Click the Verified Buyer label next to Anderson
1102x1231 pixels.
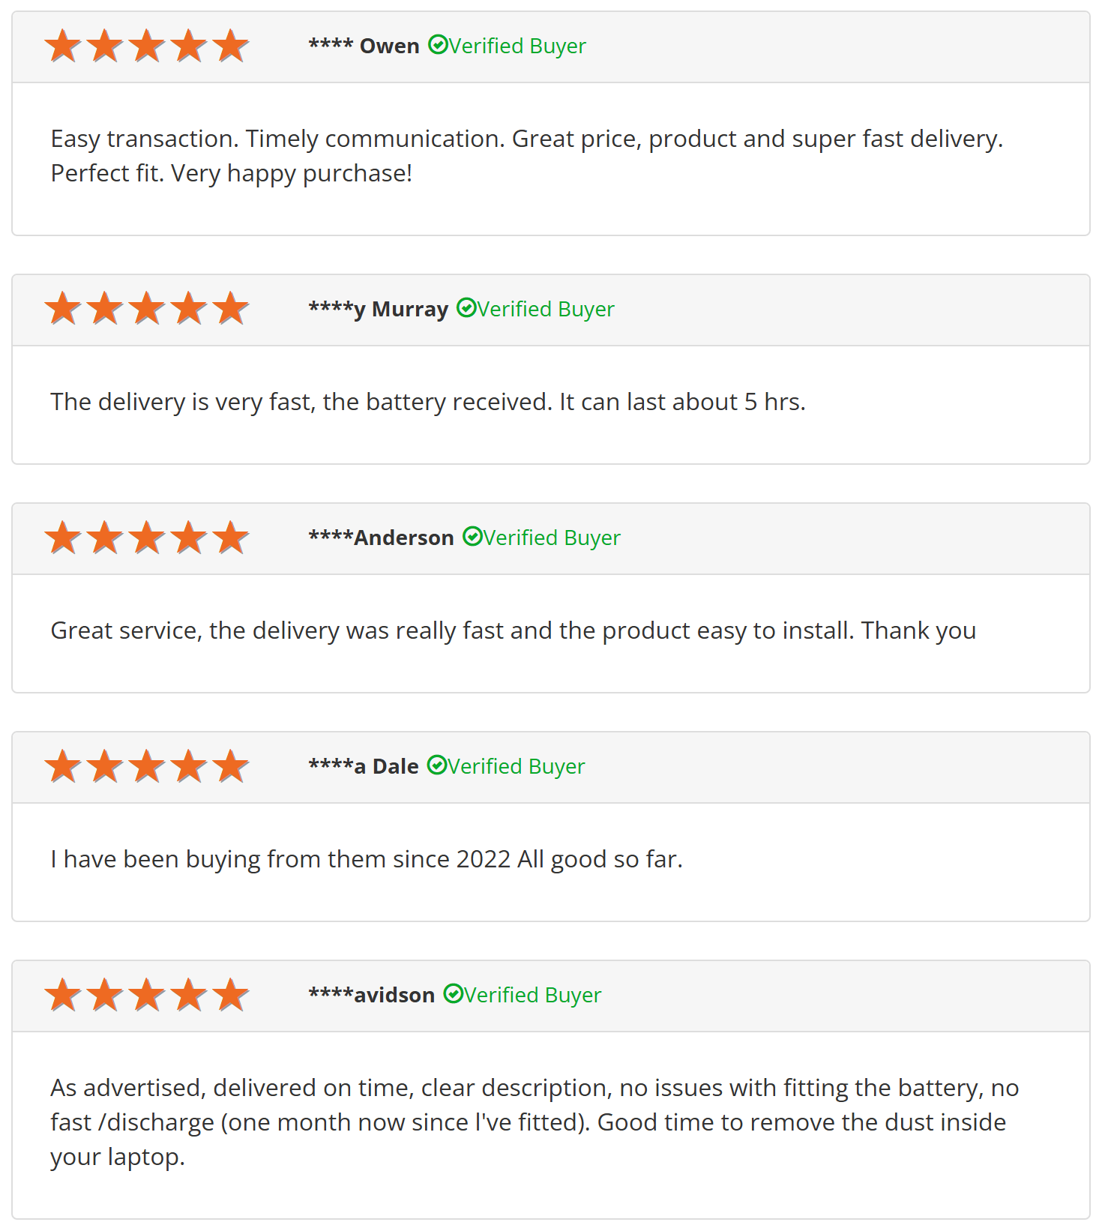click(552, 538)
